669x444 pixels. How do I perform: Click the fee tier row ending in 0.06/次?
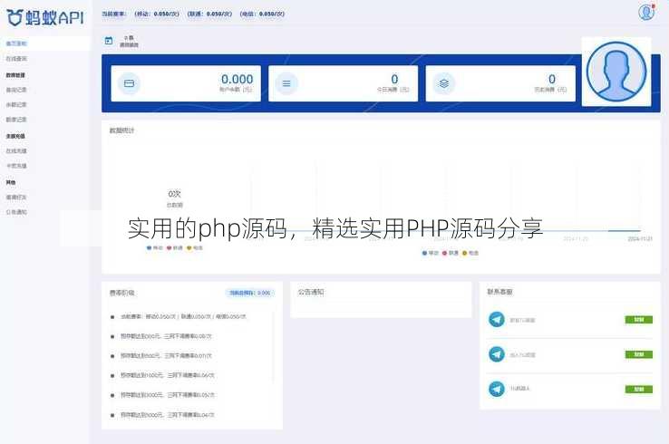click(x=167, y=375)
